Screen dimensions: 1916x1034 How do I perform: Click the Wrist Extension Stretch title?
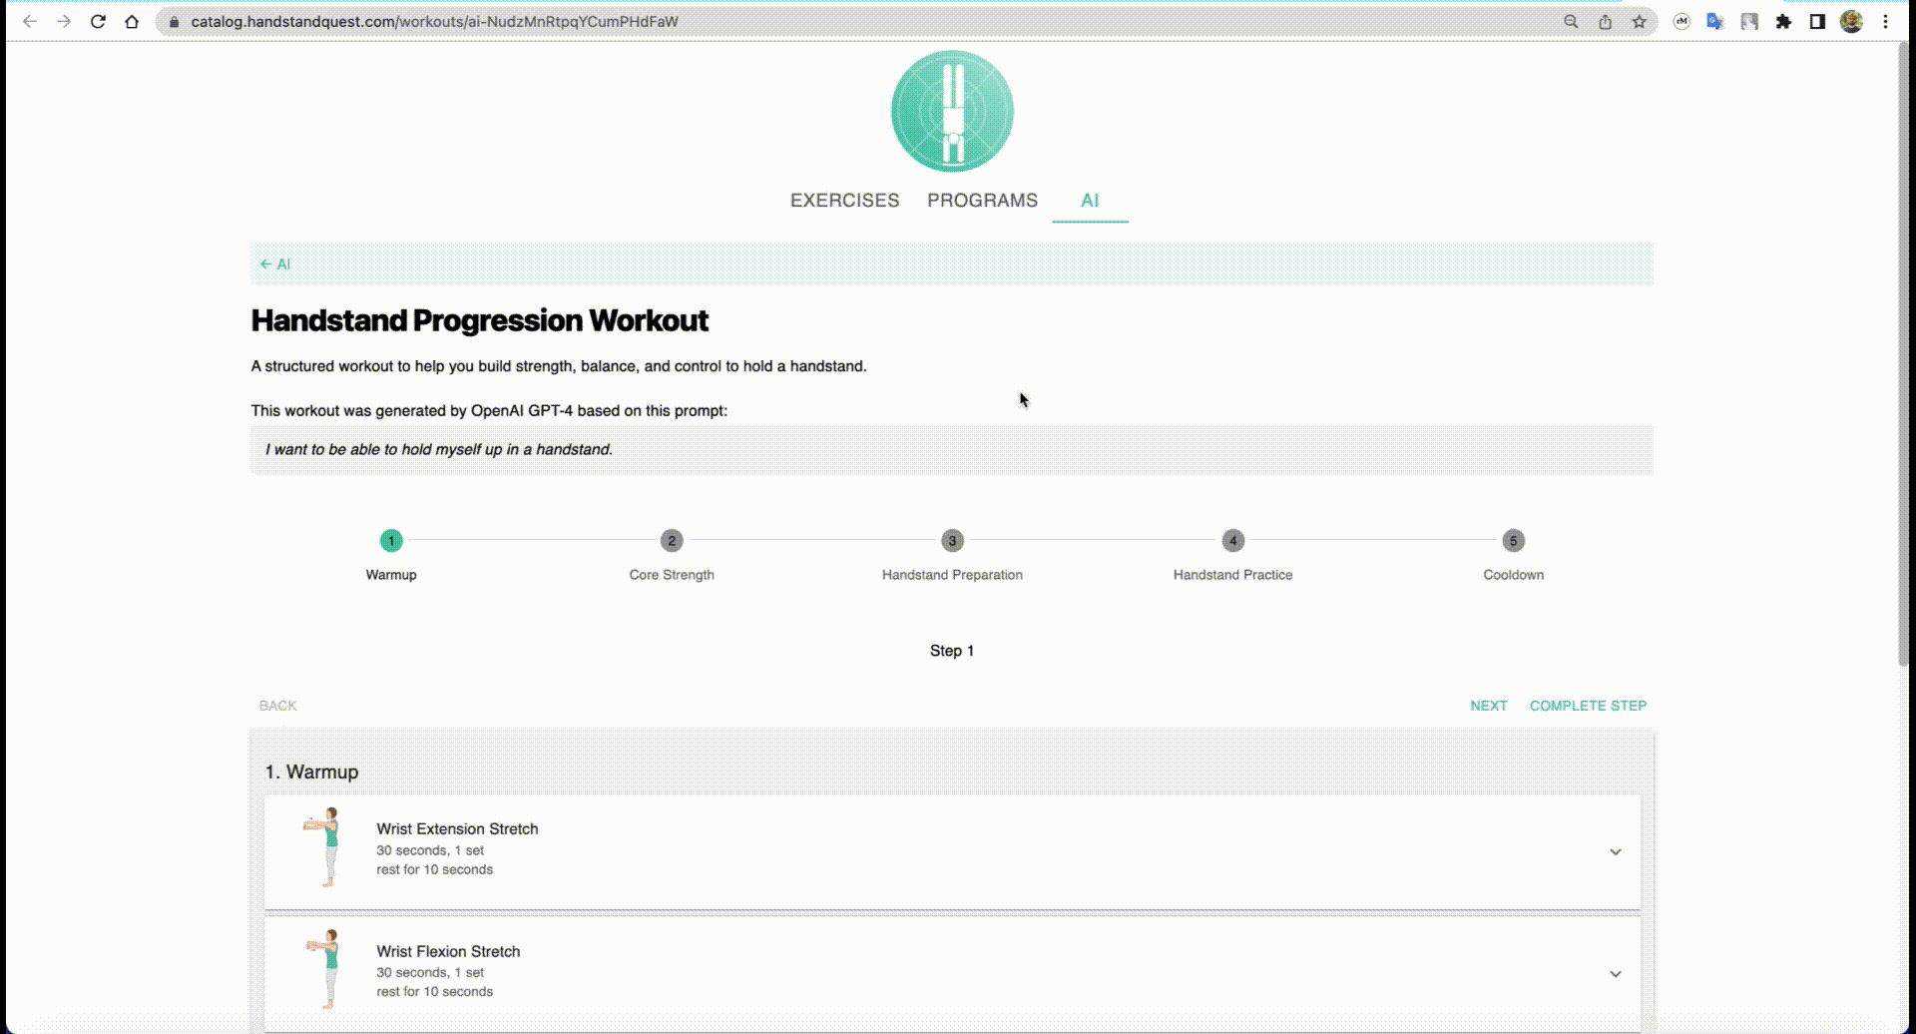pos(457,828)
